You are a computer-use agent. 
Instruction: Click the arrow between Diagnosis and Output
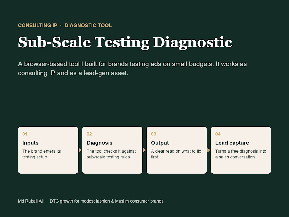click(x=144, y=150)
